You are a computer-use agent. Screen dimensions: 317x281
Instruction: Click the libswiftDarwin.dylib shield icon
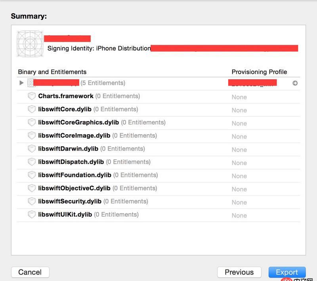point(32,149)
